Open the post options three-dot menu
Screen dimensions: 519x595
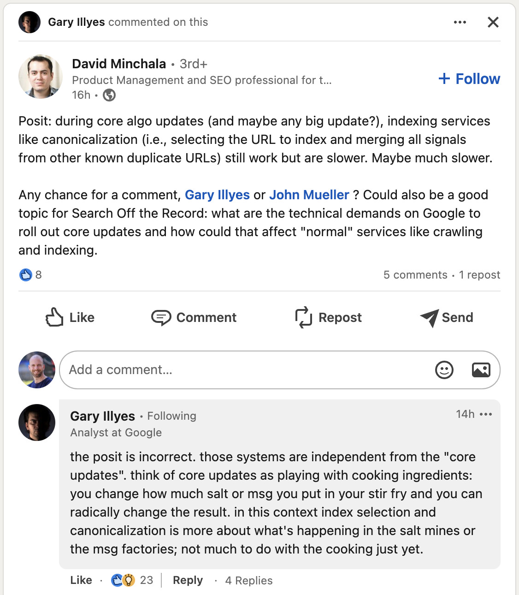(460, 22)
